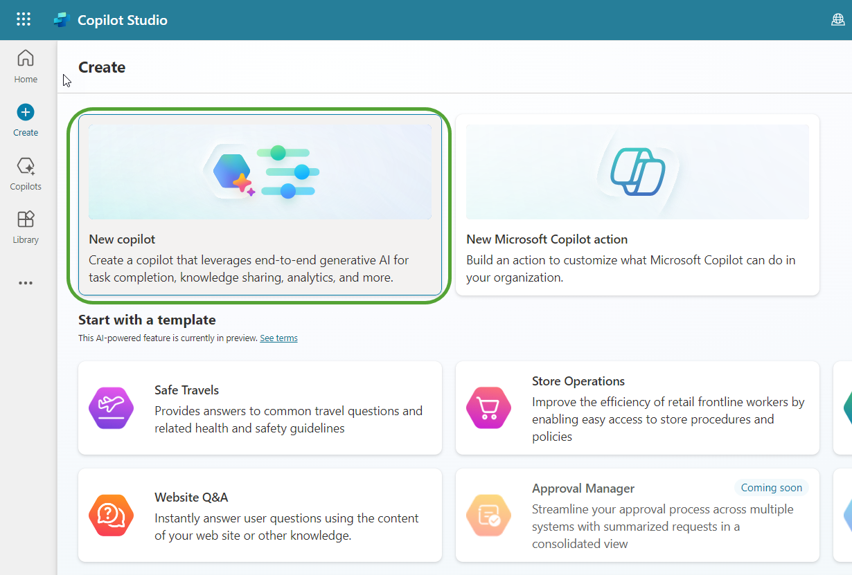The height and width of the screenshot is (575, 852).
Task: Open Copilots in the left sidebar
Action: pos(26,174)
